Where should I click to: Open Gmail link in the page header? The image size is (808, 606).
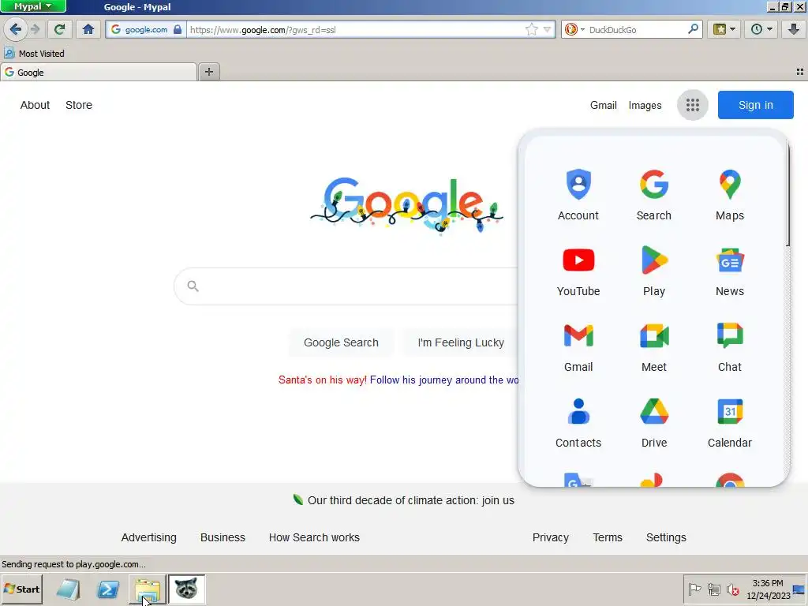pyautogui.click(x=604, y=105)
